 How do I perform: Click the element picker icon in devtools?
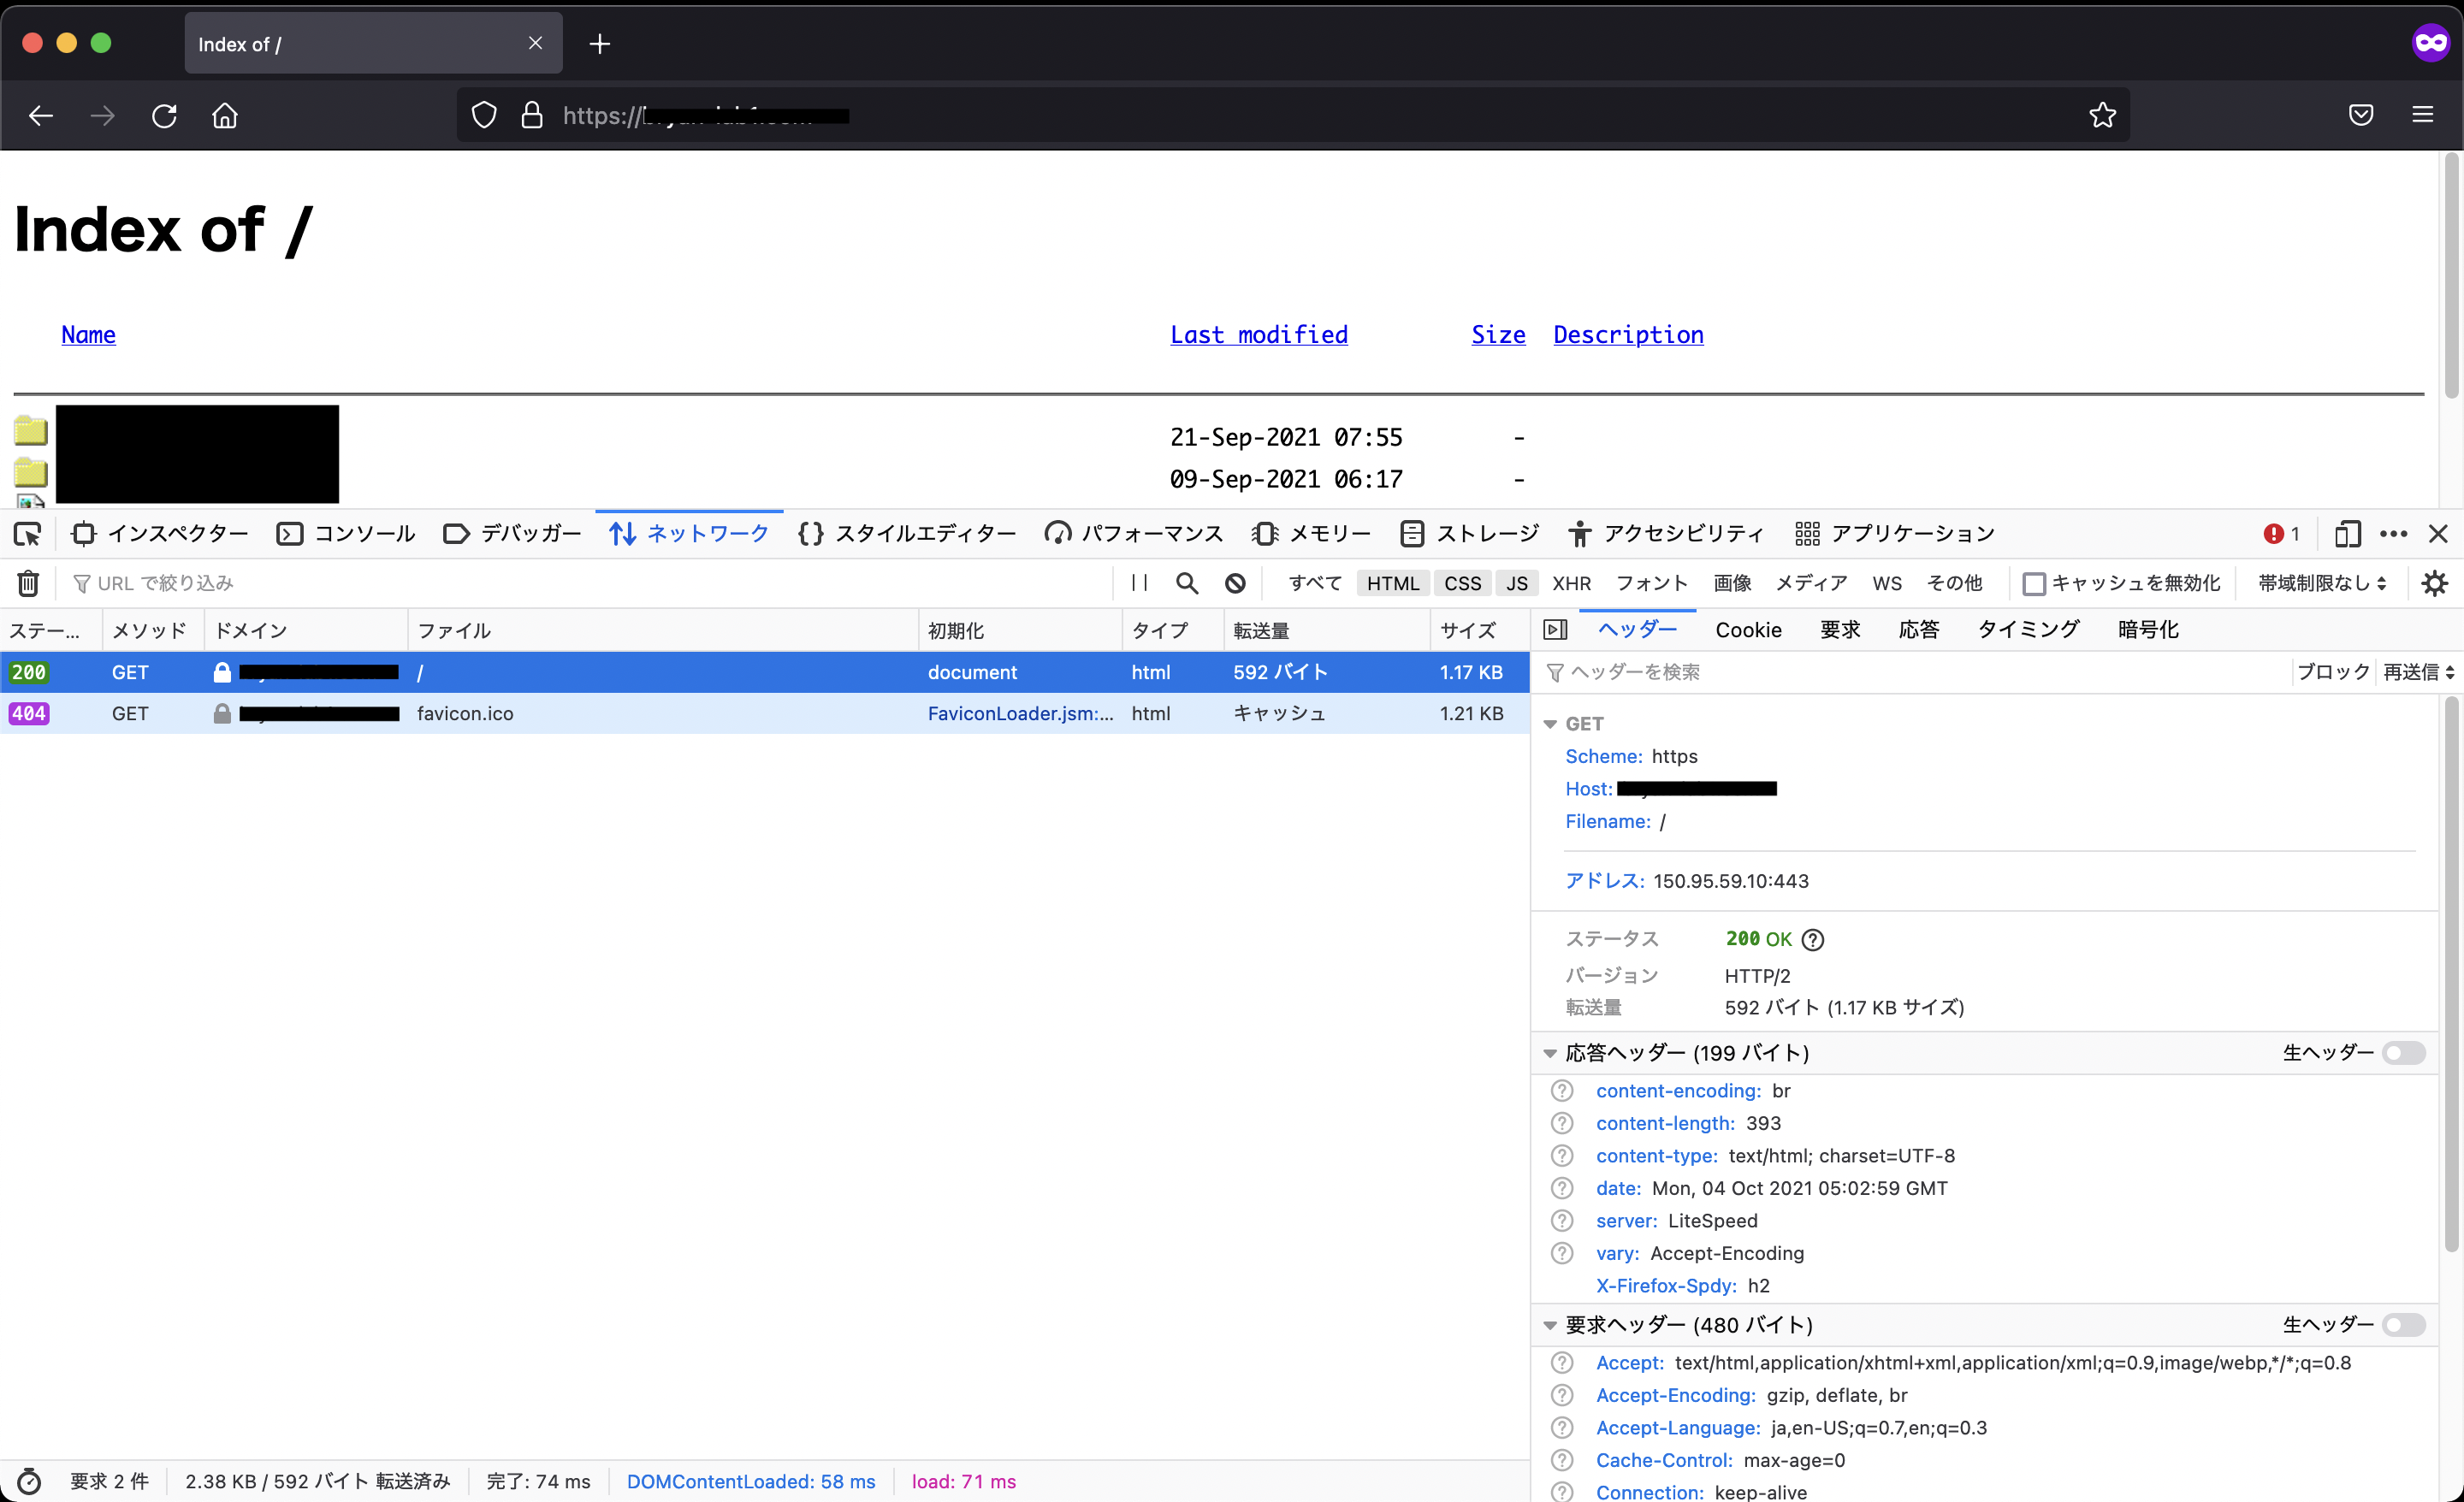coord(27,534)
